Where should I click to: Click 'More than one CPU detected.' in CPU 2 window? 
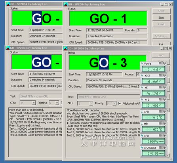coord(27,110)
